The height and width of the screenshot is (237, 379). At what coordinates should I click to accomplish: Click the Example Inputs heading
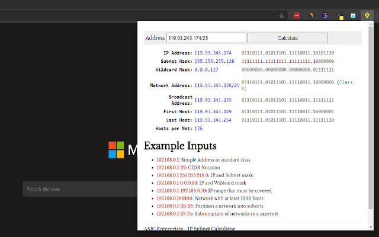[180, 146]
